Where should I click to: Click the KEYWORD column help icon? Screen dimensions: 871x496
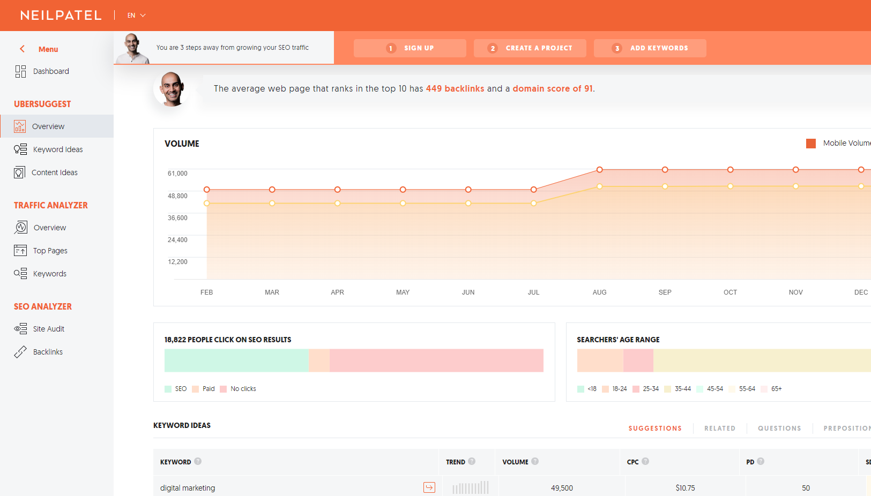(x=198, y=461)
